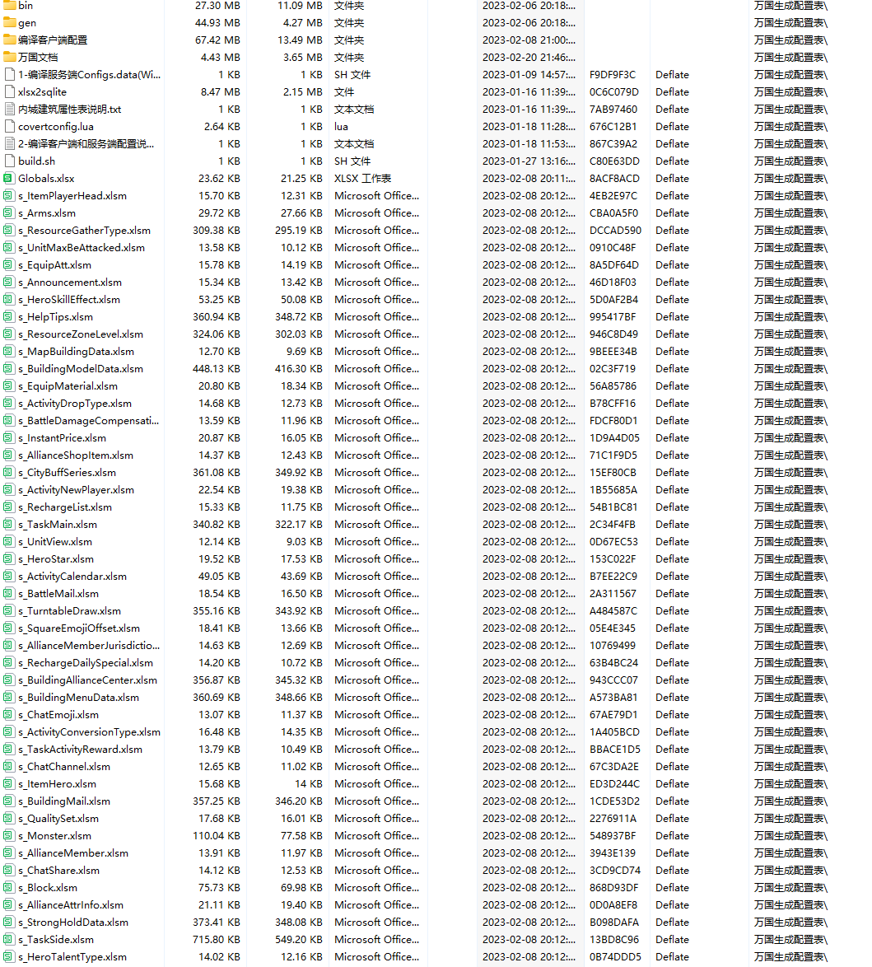Click the gen folder icon
The width and height of the screenshot is (872, 967).
tap(9, 22)
